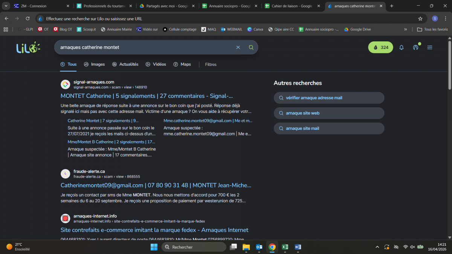Click the magnifier search submit icon

click(251, 47)
